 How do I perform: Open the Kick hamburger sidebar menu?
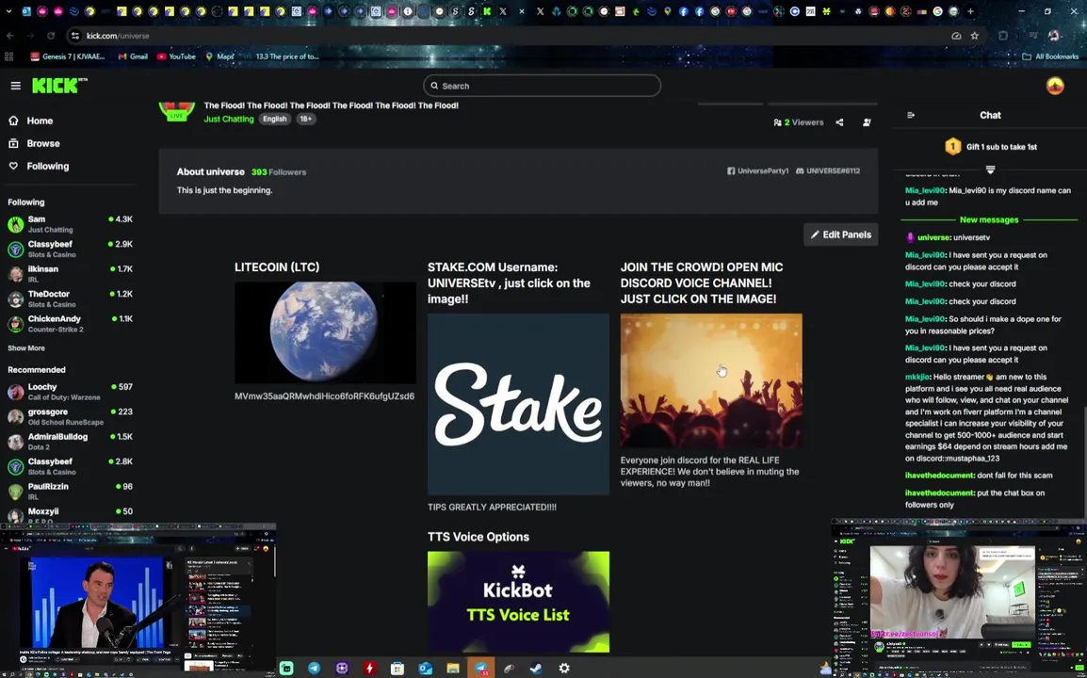[x=15, y=86]
